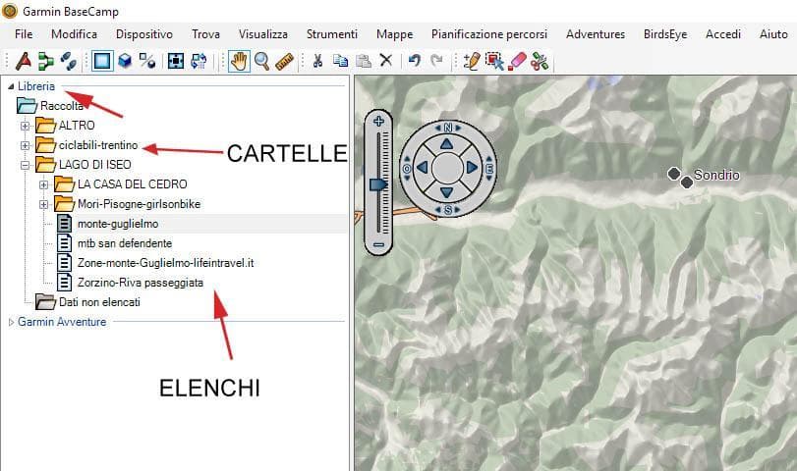Pan map right with compass arrow
This screenshot has height=471, width=797.
[472, 167]
